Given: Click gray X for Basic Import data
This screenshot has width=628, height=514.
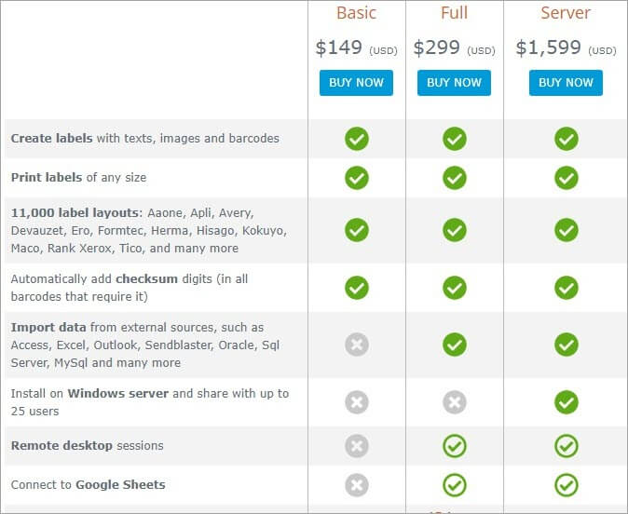Looking at the screenshot, I should [x=357, y=345].
